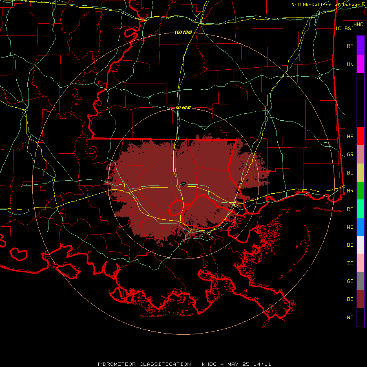Click the DS white legend swatch
This screenshot has width=367, height=367.
[360, 245]
